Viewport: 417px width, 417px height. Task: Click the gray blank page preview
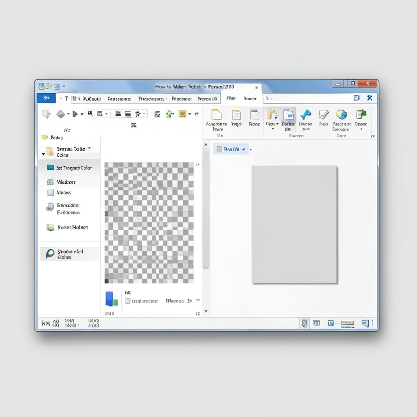(294, 224)
